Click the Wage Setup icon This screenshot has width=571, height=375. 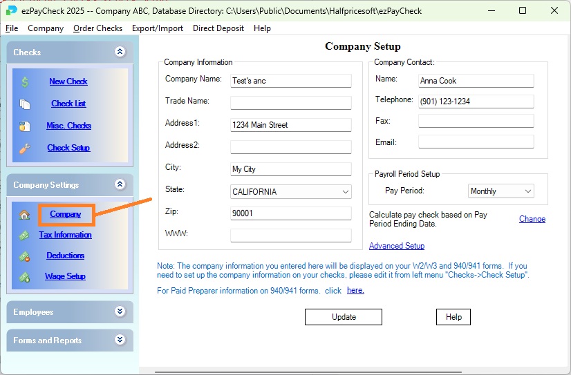coord(25,276)
